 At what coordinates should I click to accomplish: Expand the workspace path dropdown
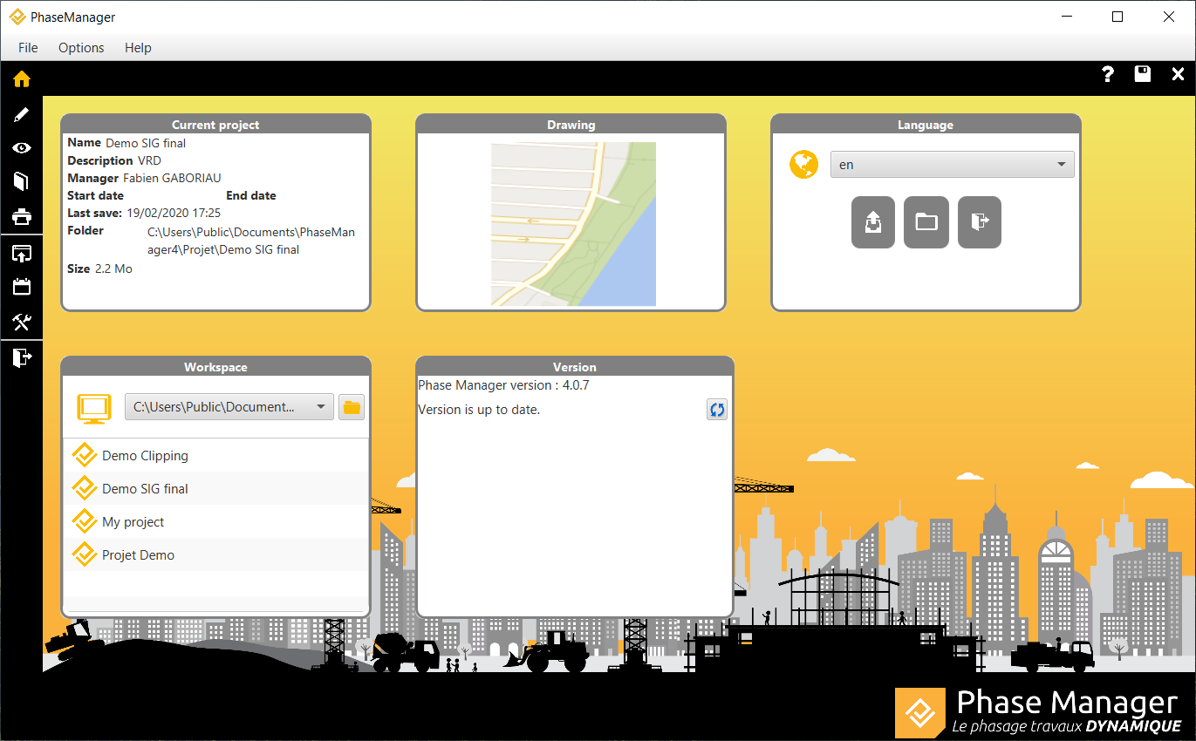229,407
